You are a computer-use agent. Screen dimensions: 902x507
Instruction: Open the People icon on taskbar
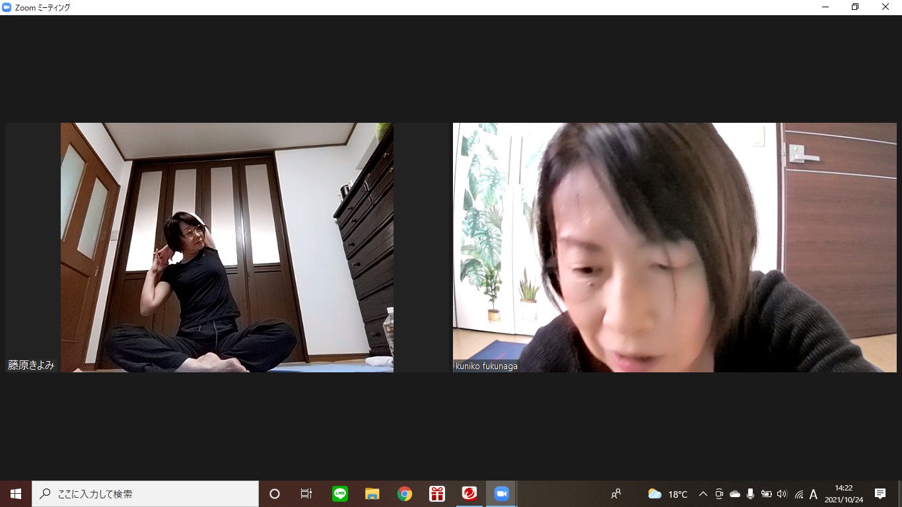pyautogui.click(x=616, y=494)
